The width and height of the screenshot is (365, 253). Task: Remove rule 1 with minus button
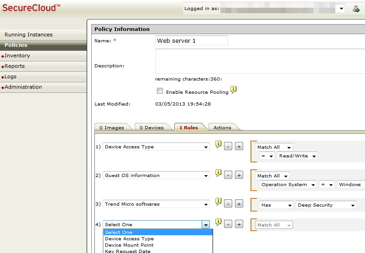click(x=228, y=147)
